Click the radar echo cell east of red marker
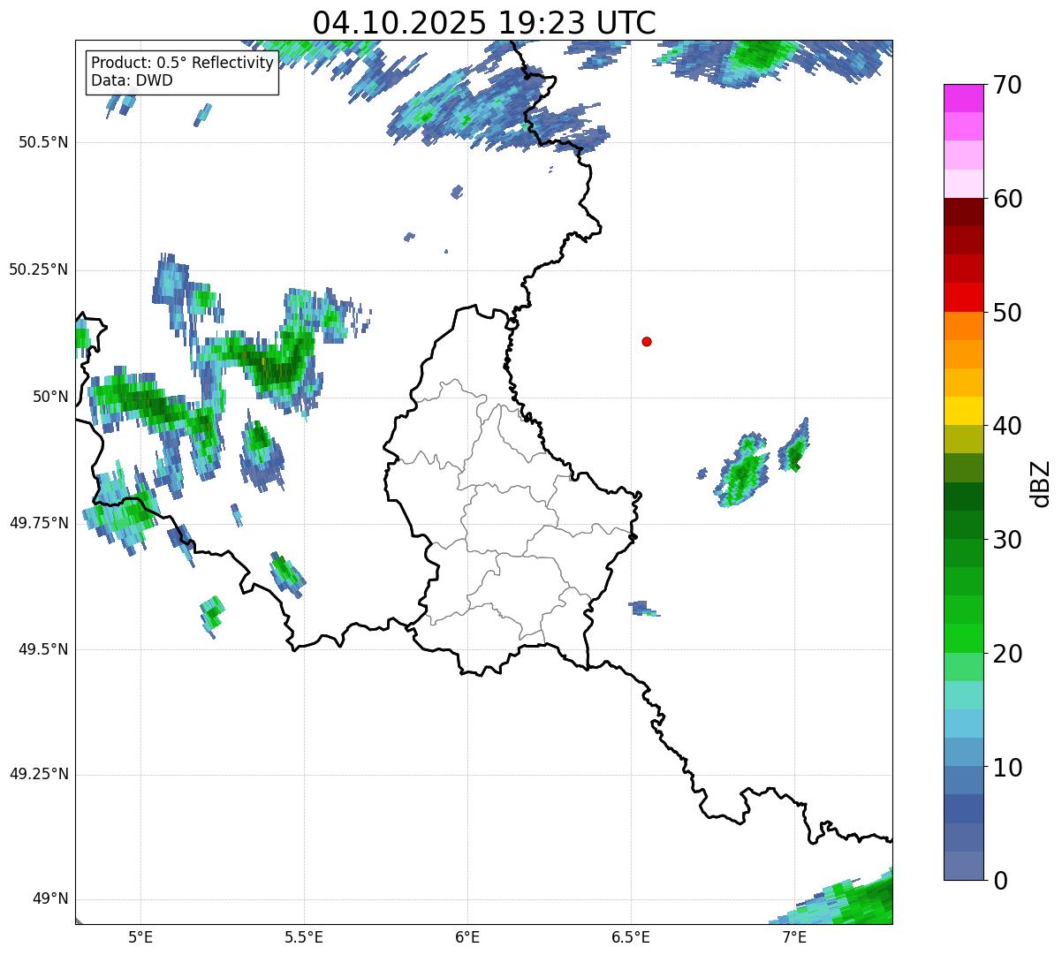Image resolution: width=1062 pixels, height=955 pixels. pyautogui.click(x=742, y=470)
